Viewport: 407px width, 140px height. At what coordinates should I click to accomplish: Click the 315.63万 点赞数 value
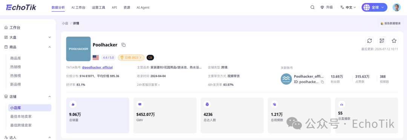pos(363,77)
